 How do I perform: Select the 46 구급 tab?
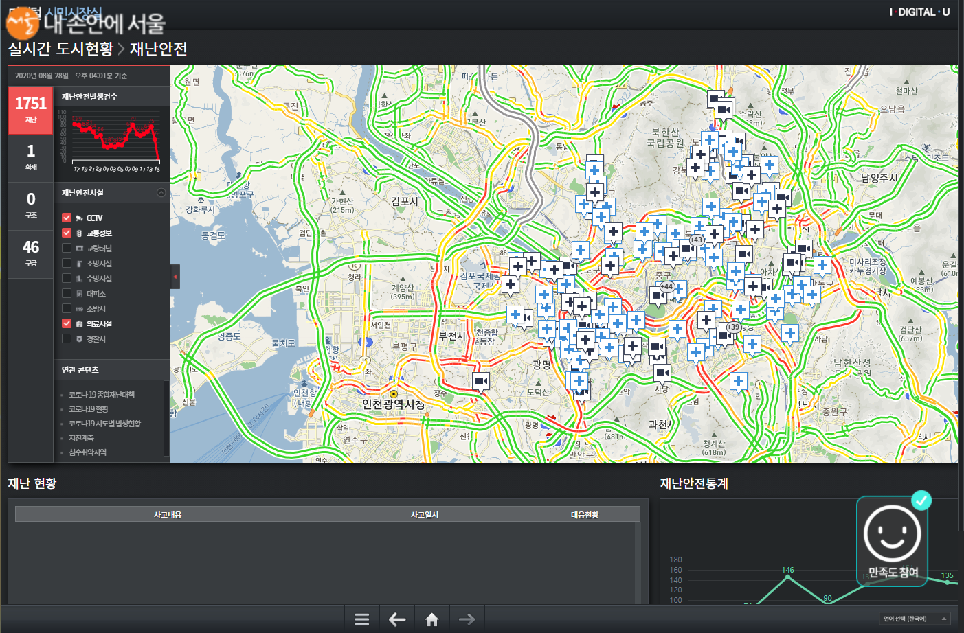pos(31,253)
